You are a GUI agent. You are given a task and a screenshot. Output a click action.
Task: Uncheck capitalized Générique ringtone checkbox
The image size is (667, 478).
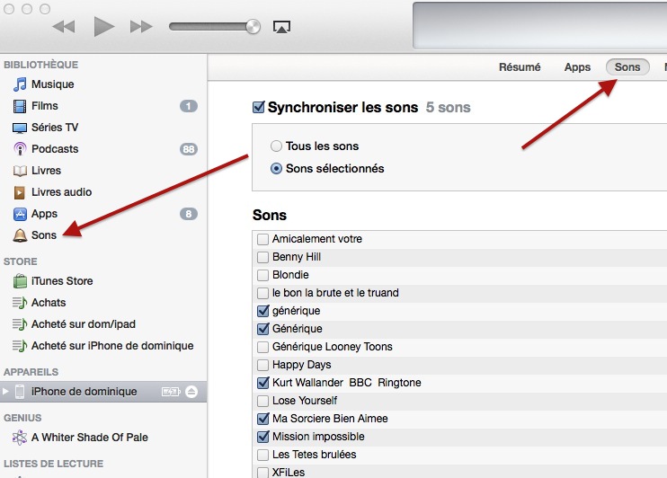point(262,329)
